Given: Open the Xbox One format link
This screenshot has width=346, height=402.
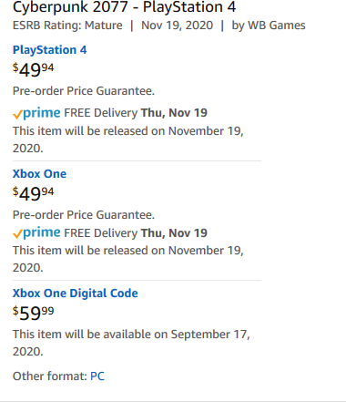Looking at the screenshot, I should click(x=39, y=174).
